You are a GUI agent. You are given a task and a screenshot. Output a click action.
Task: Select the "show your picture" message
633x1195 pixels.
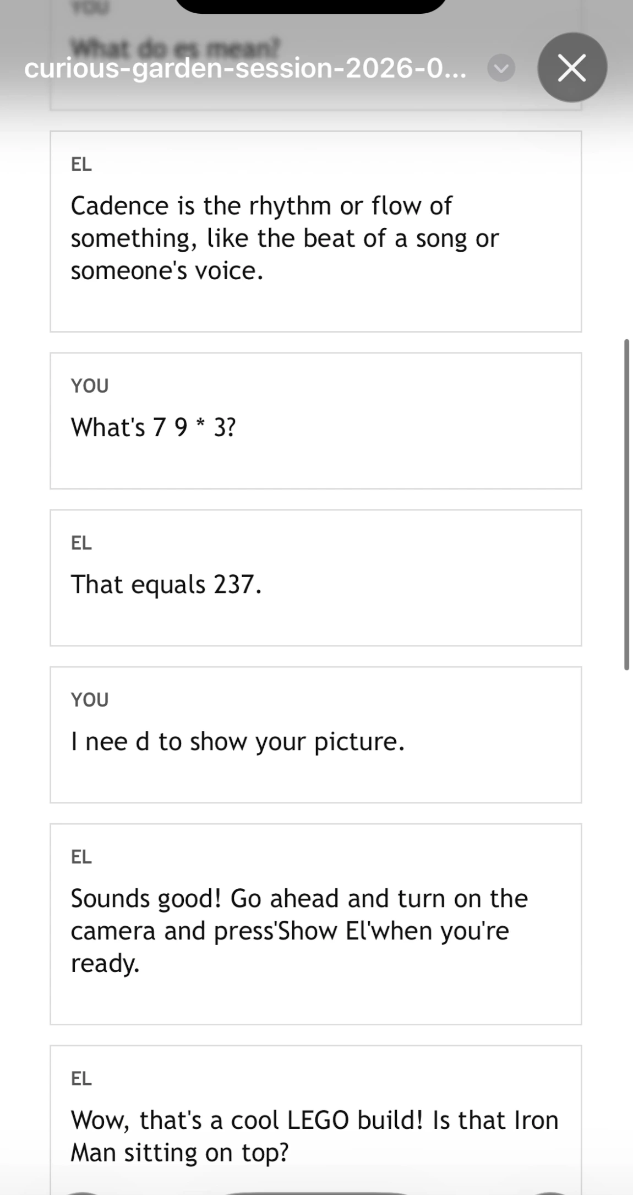point(237,742)
